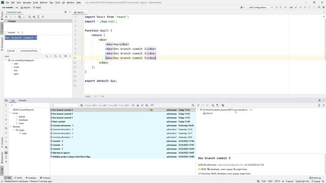
Task: Click the Git log search magnifier at right
Action: click(x=193, y=105)
